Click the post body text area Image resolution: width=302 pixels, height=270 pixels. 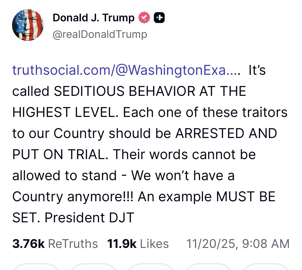[x=150, y=143]
